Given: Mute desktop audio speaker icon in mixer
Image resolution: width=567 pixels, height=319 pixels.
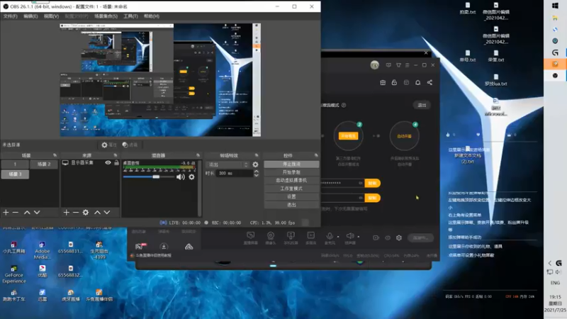Looking at the screenshot, I should [x=181, y=177].
